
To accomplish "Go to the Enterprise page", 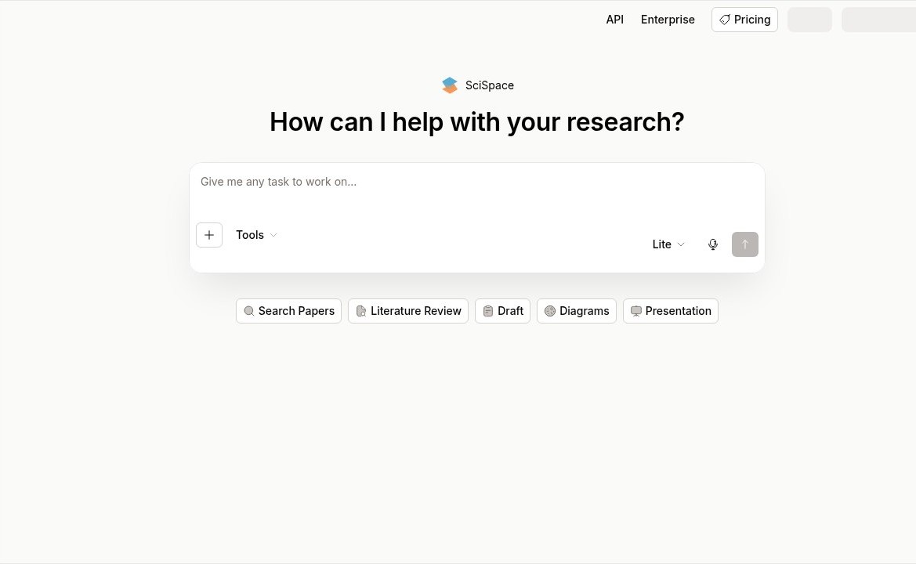I will coord(668,20).
